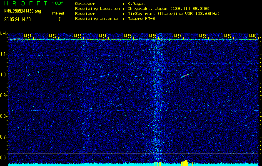262x166 pixels.
Task: Click the meteor label above the count
Action: [58, 13]
